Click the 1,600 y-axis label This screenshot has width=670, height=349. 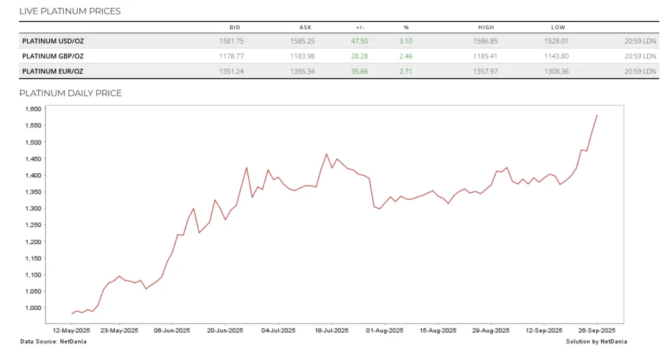33,109
